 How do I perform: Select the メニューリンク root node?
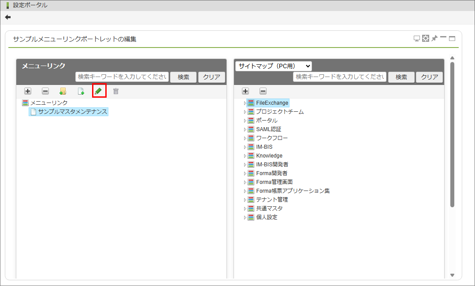coord(49,103)
